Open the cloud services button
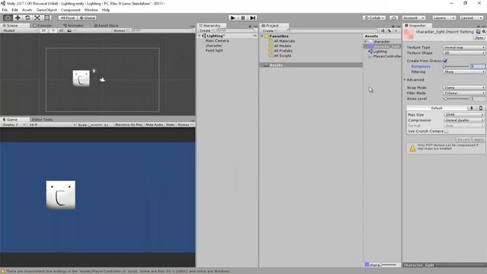The image size is (487, 274). (x=393, y=18)
